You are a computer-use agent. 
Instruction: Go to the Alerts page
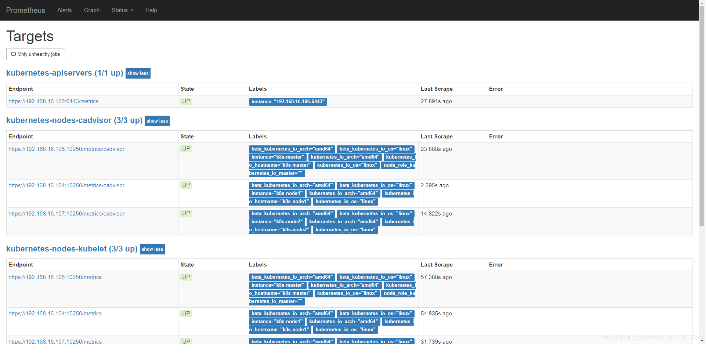click(x=65, y=10)
